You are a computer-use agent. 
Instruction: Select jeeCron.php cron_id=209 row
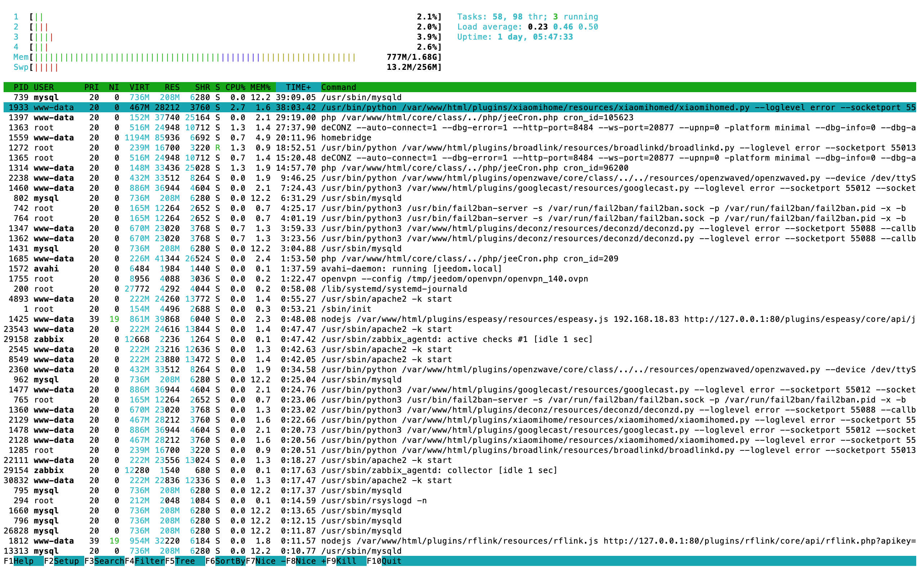click(460, 259)
